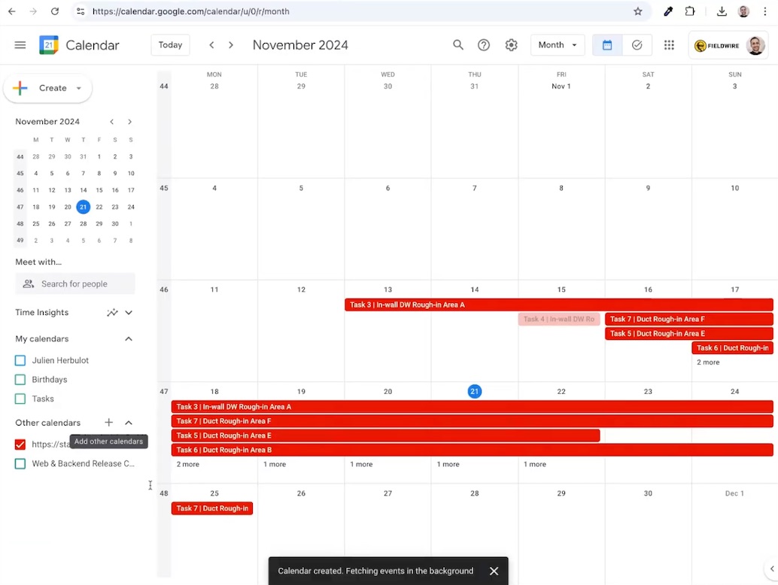The height and width of the screenshot is (585, 778).
Task: Show 2 more events on Sunday 17
Action: point(708,362)
